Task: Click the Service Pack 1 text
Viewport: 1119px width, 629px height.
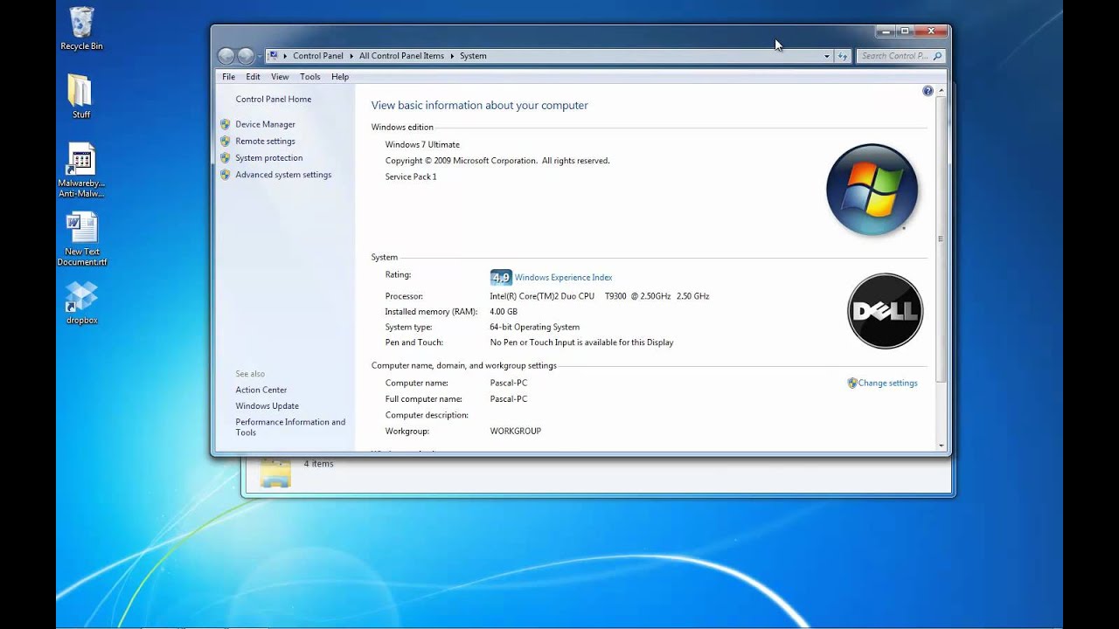Action: [x=411, y=177]
